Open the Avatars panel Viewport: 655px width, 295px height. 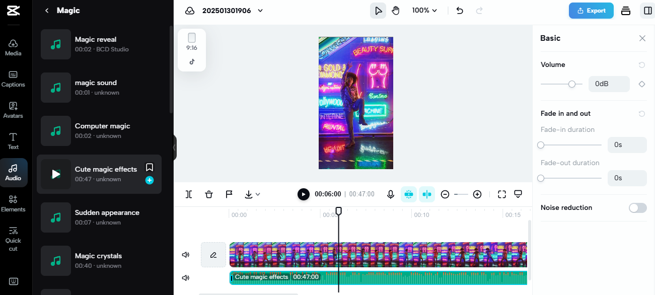coord(13,110)
